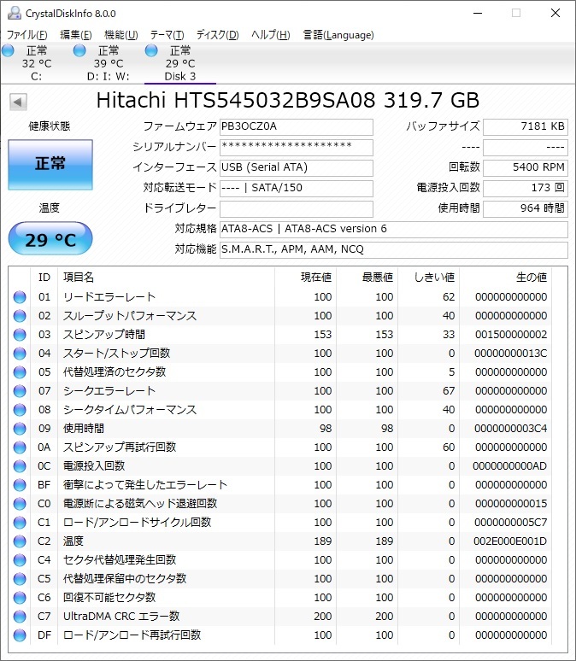Screen dimensions: 576x661
Task: Click the 現在値 column header
Action: [305, 278]
